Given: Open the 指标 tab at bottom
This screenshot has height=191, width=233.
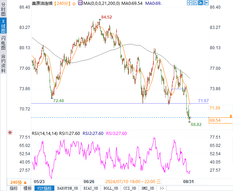Looking at the screenshot, I should 14,188.
